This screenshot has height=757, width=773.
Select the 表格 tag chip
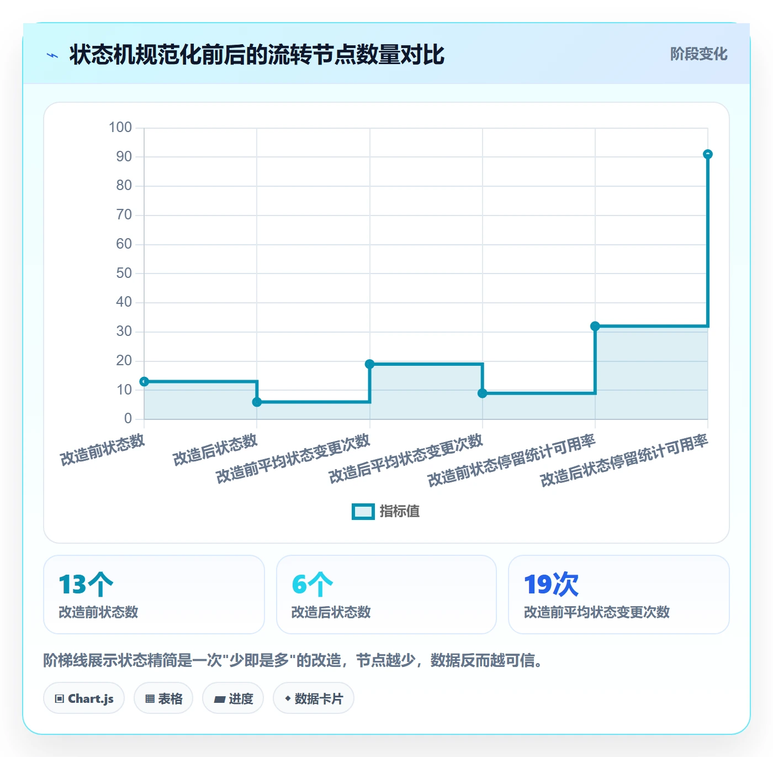click(163, 698)
